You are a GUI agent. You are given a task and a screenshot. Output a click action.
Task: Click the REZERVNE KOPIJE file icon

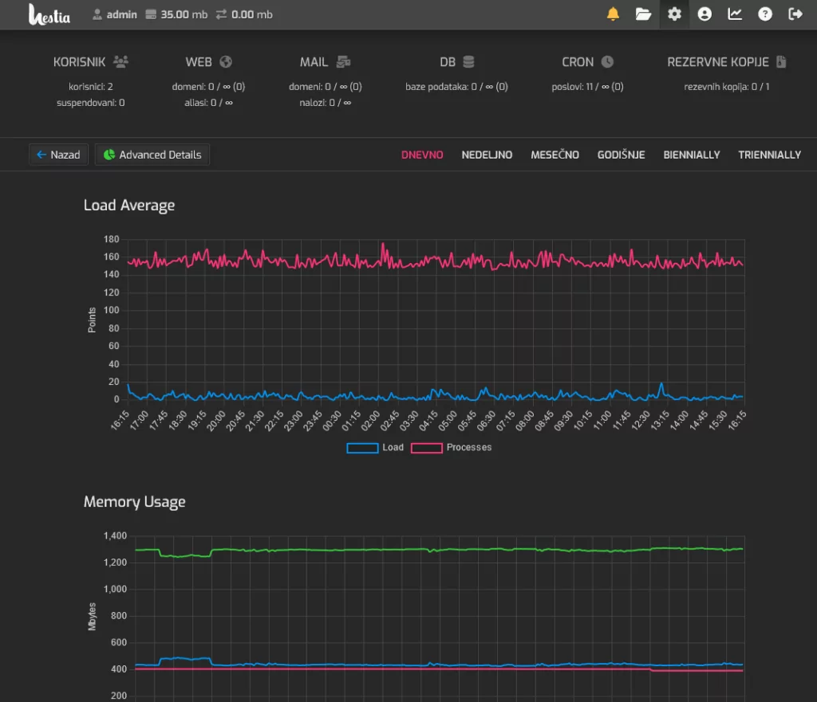tap(781, 62)
